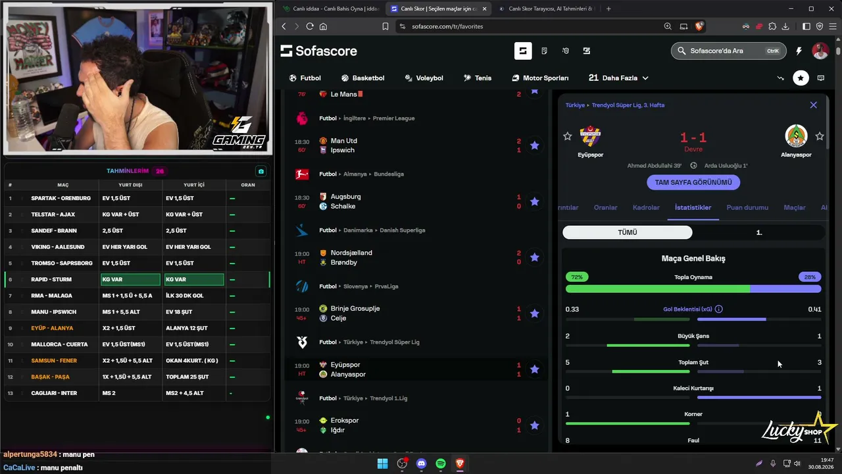Viewport: 842px width, 474px height.
Task: Click the camera icon in Tahminlerim panel
Action: pos(261,171)
